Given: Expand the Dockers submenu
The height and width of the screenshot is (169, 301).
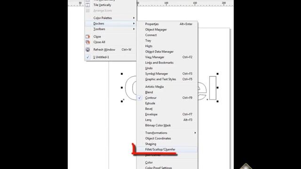Looking at the screenshot, I should (111, 23).
